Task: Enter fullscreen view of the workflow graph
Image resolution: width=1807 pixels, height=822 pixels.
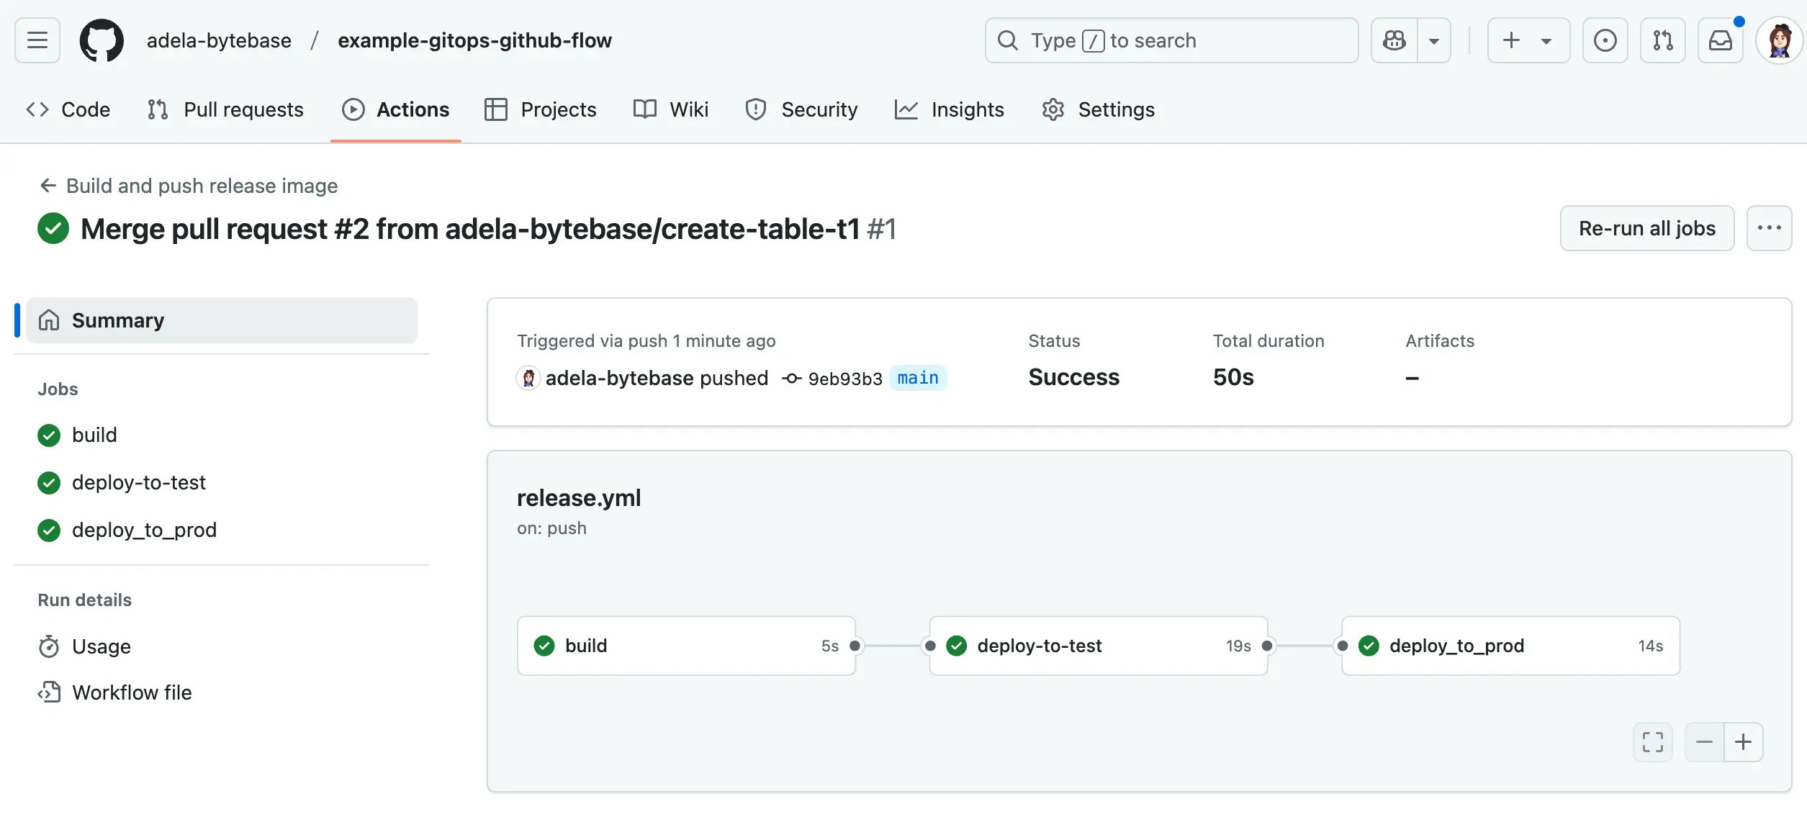Action: [x=1652, y=741]
